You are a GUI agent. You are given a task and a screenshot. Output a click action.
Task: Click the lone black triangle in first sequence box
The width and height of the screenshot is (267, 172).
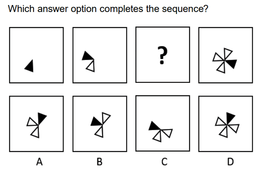(29, 66)
